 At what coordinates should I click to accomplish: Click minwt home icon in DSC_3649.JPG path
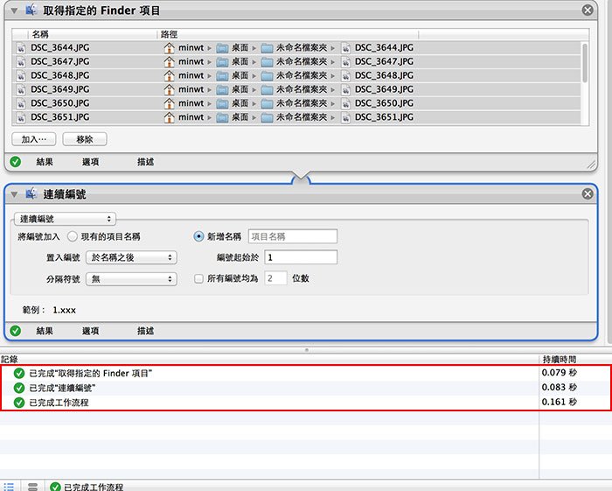click(x=169, y=89)
